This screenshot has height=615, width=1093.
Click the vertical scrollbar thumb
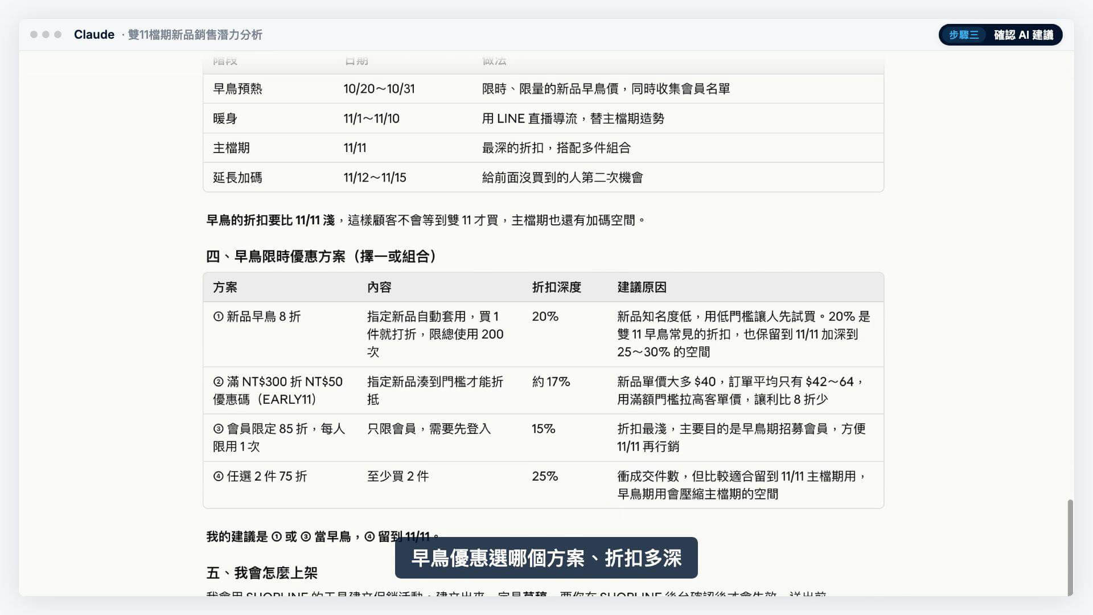click(1070, 547)
